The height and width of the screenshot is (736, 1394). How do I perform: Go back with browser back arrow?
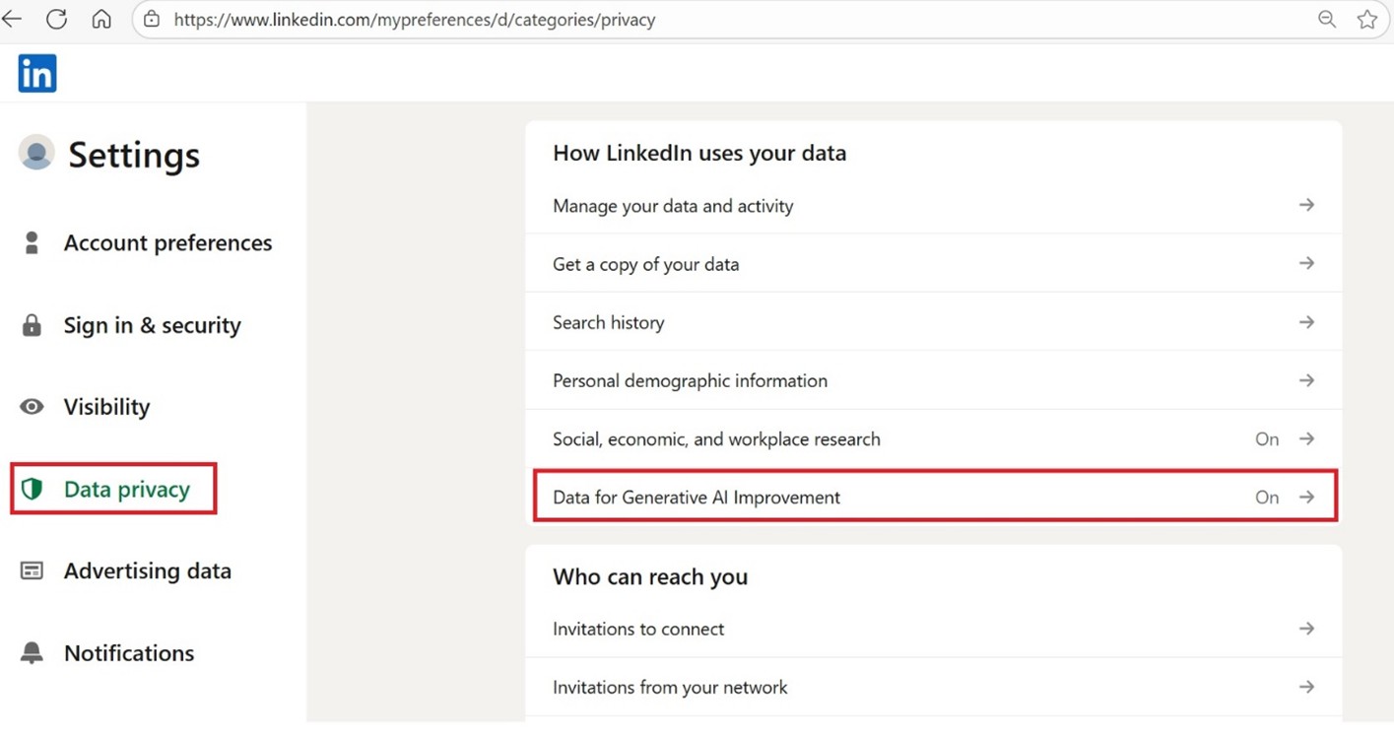pos(13,20)
